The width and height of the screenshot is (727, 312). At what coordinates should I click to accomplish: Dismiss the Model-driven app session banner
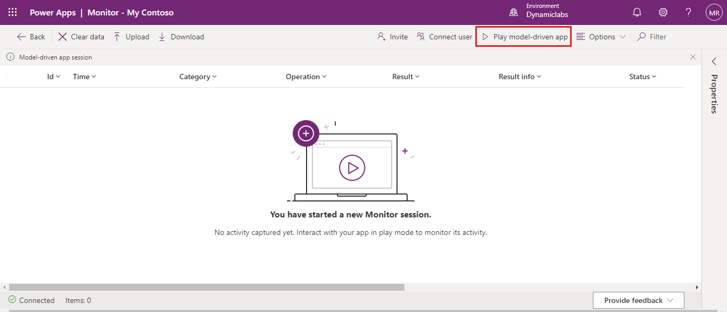pyautogui.click(x=692, y=57)
